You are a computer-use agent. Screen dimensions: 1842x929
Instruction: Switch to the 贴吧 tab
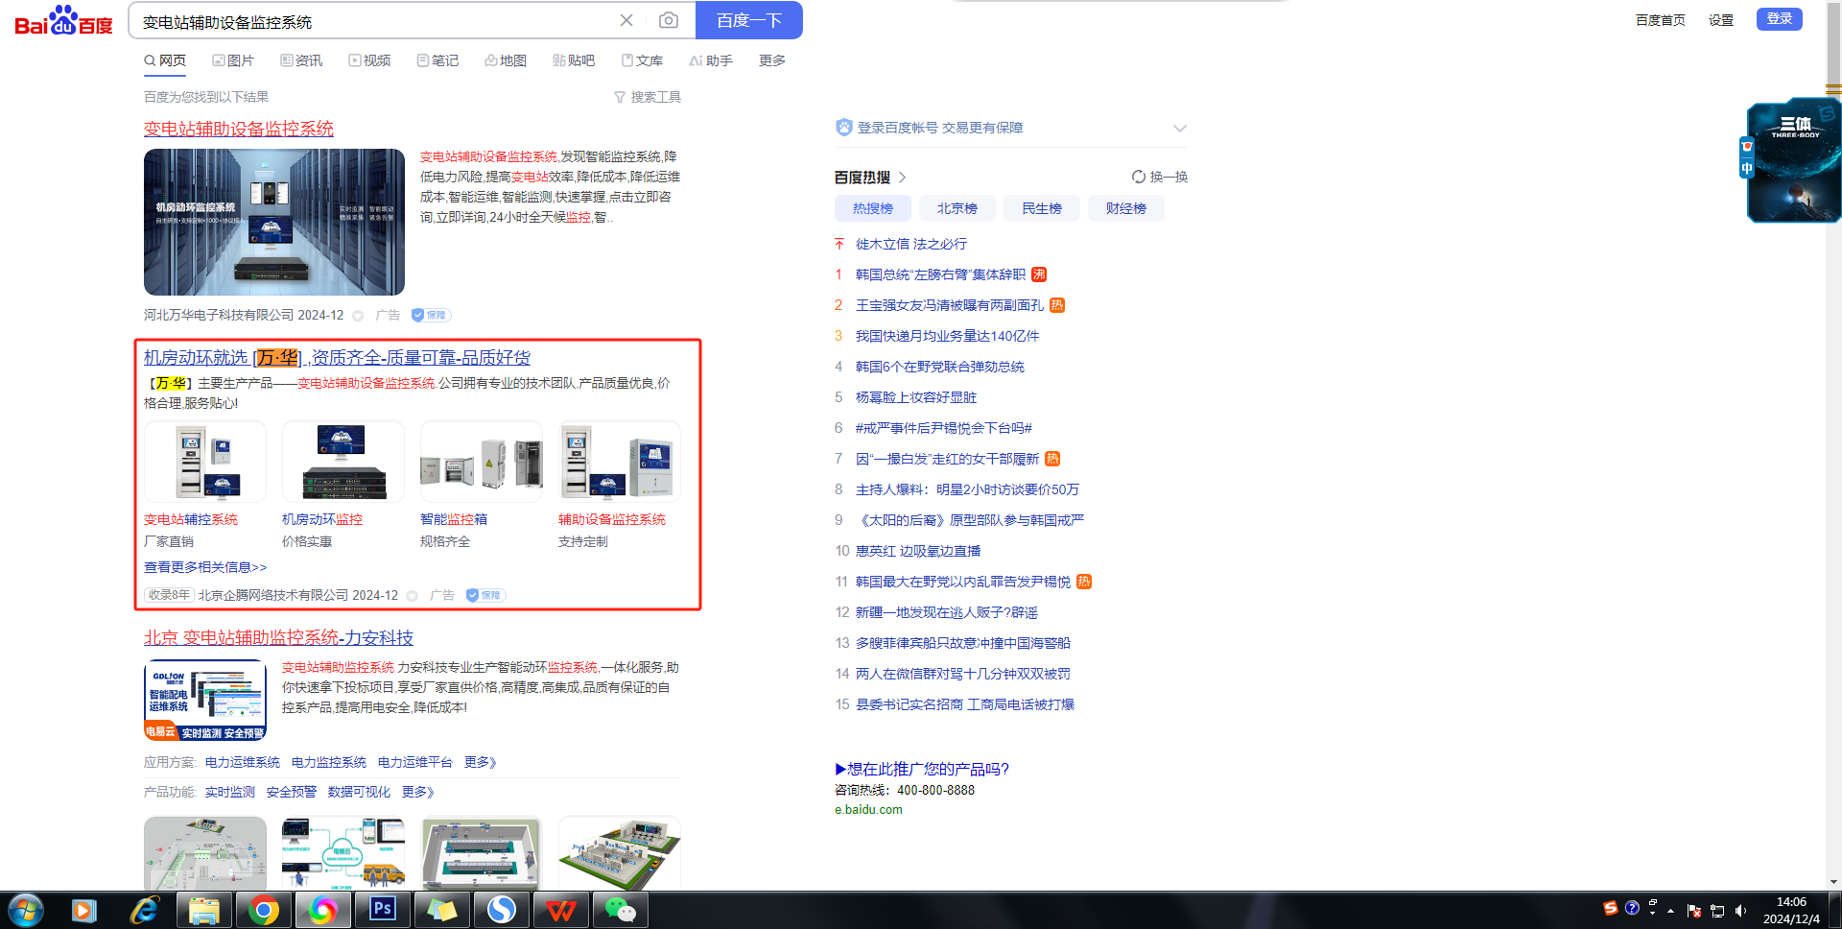click(x=574, y=60)
